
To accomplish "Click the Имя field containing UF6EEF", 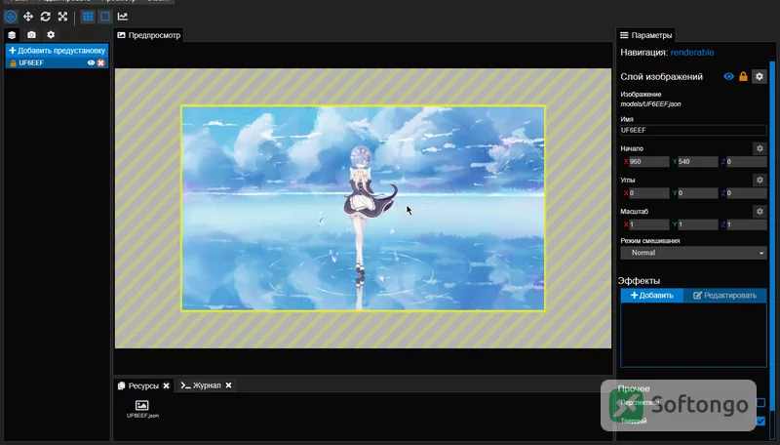I will pyautogui.click(x=693, y=130).
